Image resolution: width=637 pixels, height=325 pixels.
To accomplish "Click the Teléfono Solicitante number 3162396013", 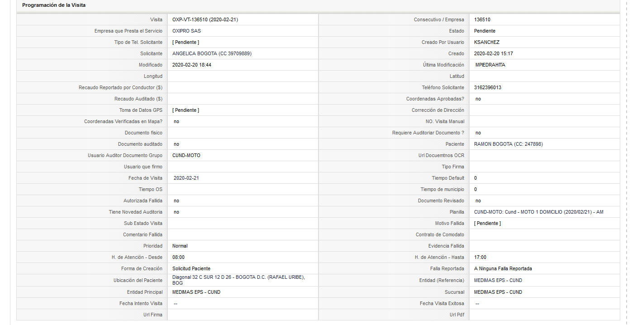I will click(488, 87).
